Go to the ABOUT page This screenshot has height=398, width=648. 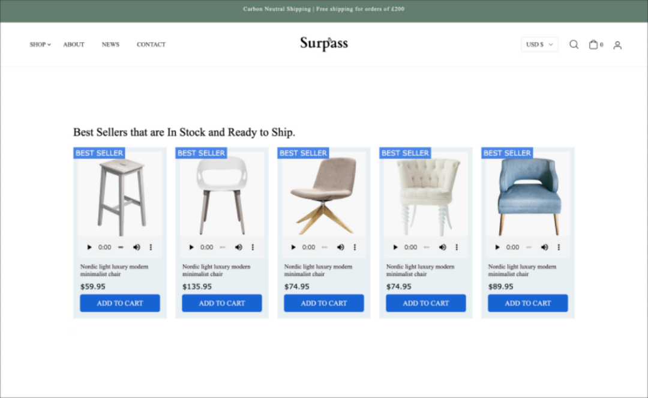74,44
